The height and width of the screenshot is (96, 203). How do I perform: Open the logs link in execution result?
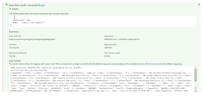pyautogui.click(x=42, y=5)
